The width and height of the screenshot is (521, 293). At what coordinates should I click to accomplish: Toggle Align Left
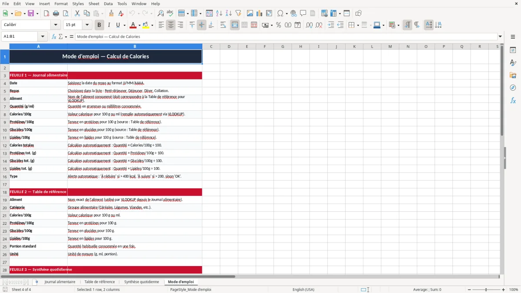(x=161, y=25)
